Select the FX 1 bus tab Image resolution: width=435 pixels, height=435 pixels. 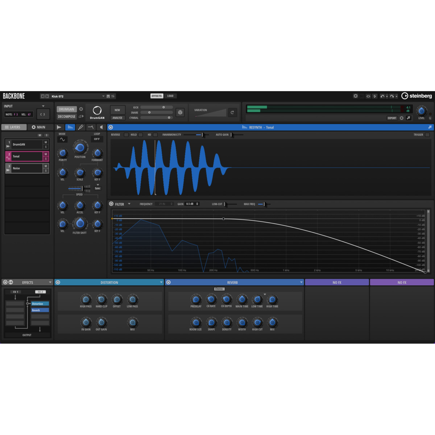pyautogui.click(x=15, y=292)
